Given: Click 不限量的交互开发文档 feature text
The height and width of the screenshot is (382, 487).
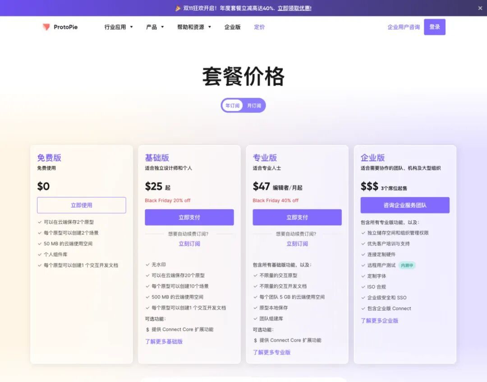Looking at the screenshot, I should (283, 286).
